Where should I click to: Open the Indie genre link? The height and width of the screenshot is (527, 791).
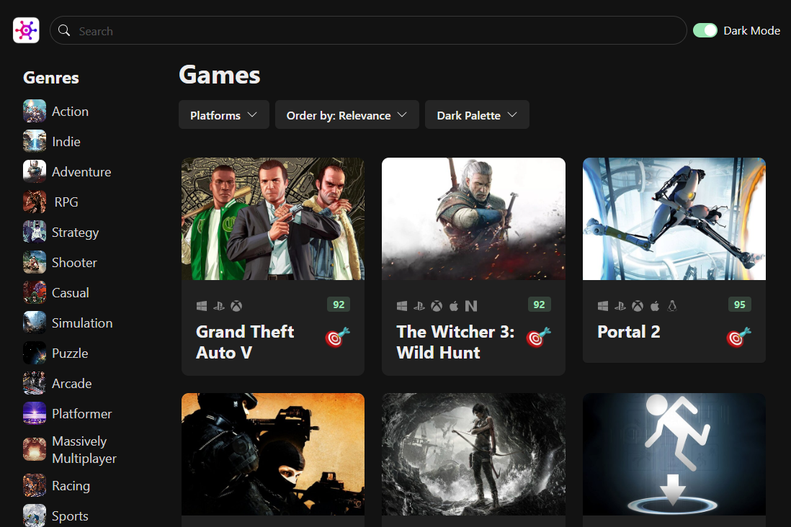coord(66,142)
